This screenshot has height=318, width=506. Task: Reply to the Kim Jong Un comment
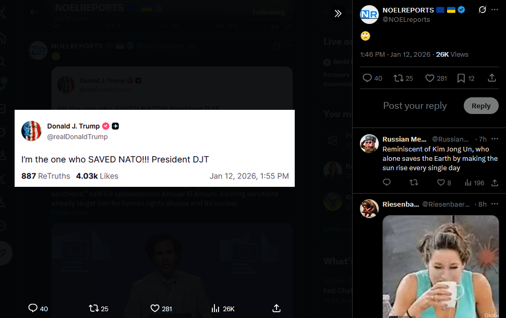tap(387, 183)
